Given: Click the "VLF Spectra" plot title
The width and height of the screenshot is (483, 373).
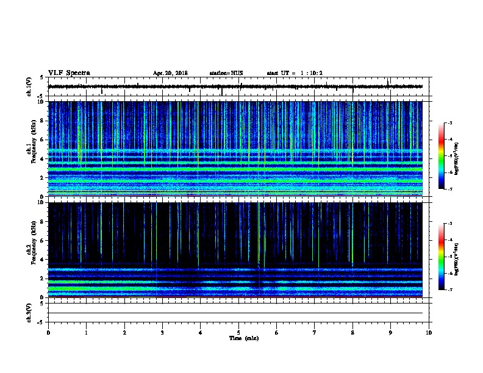Looking at the screenshot, I should pos(70,73).
